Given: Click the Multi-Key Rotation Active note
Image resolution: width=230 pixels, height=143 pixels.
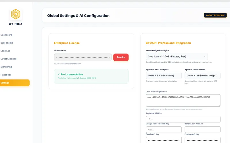Looking at the screenshot, I should click(174, 109).
